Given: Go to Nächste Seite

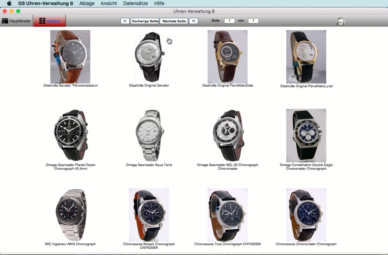Looking at the screenshot, I should click(x=174, y=21).
